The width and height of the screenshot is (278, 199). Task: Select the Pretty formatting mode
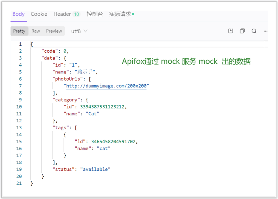(19, 31)
